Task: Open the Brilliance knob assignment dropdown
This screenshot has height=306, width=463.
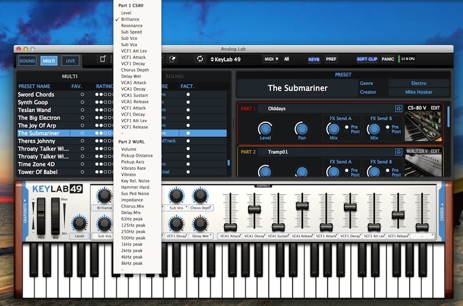Action: pyautogui.click(x=102, y=208)
